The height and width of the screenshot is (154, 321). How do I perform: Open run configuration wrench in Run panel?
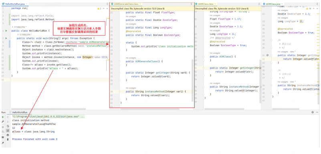(x=3, y=122)
